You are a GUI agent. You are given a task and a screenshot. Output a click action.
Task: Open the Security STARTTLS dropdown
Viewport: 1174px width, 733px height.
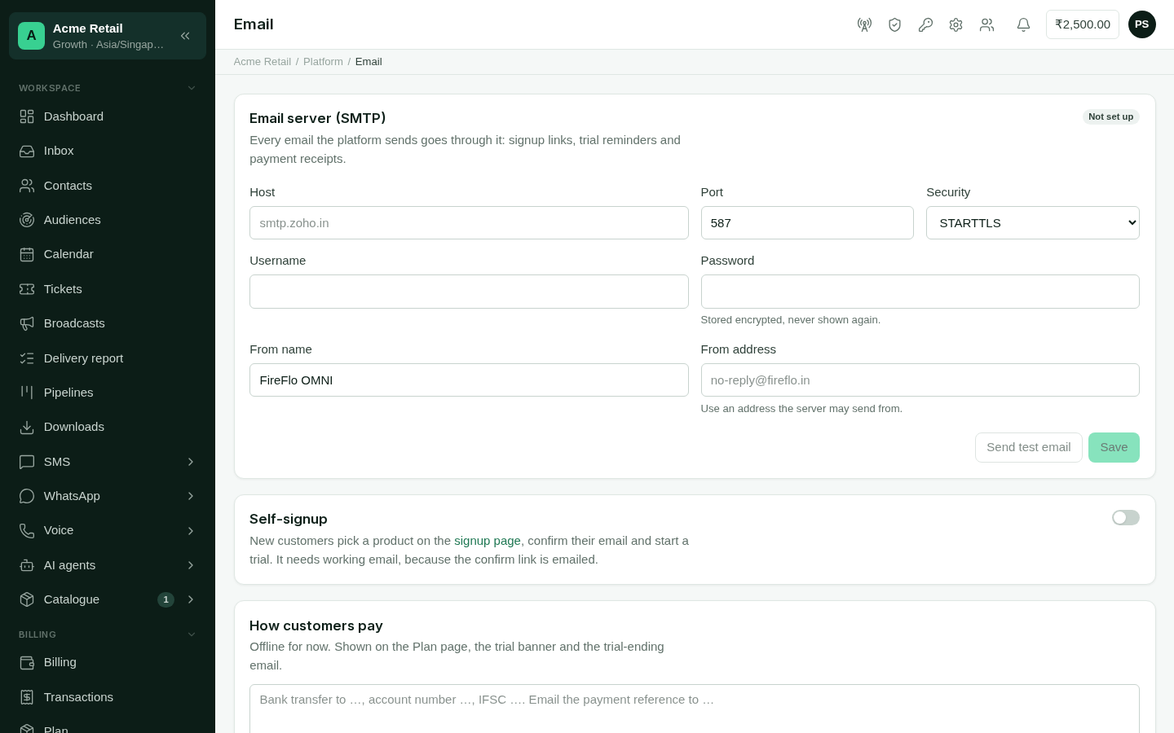1032,223
